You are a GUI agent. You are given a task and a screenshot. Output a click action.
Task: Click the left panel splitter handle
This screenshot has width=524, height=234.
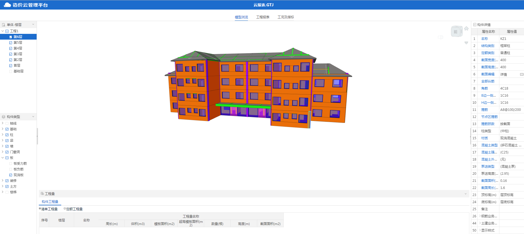click(x=37, y=136)
